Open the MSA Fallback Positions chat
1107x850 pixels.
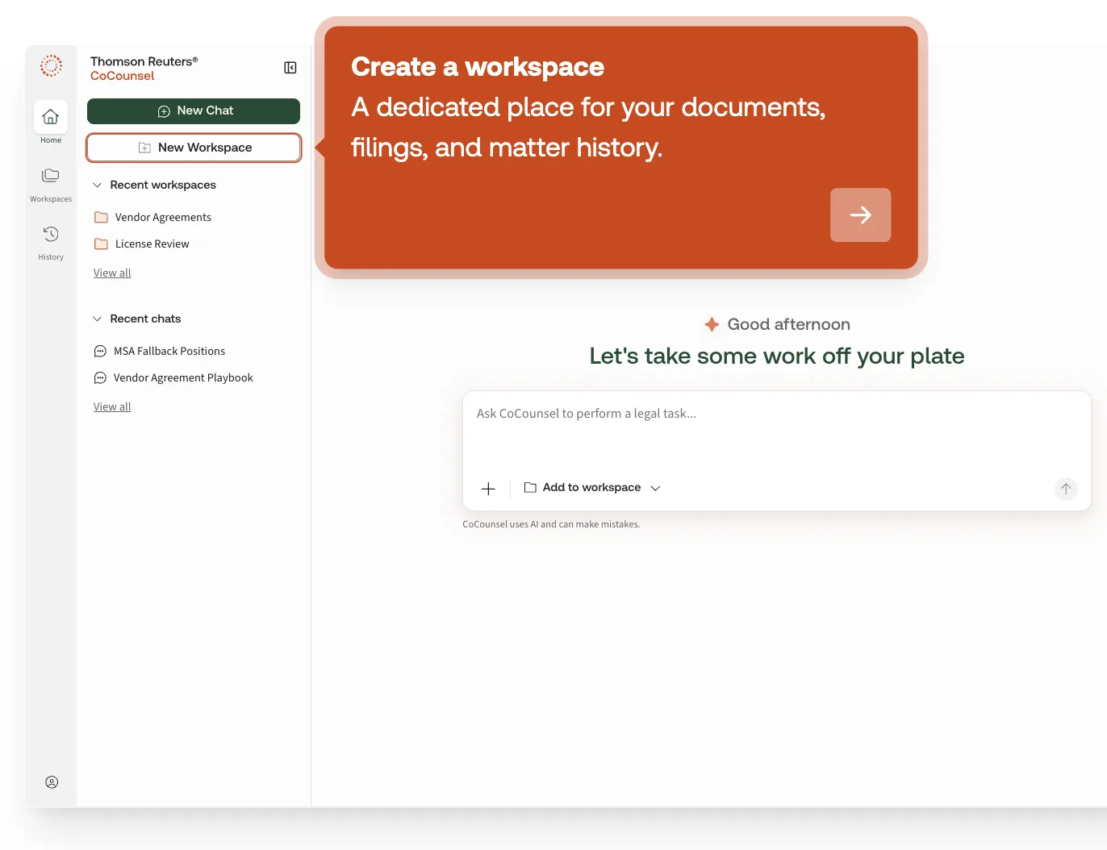[160, 351]
